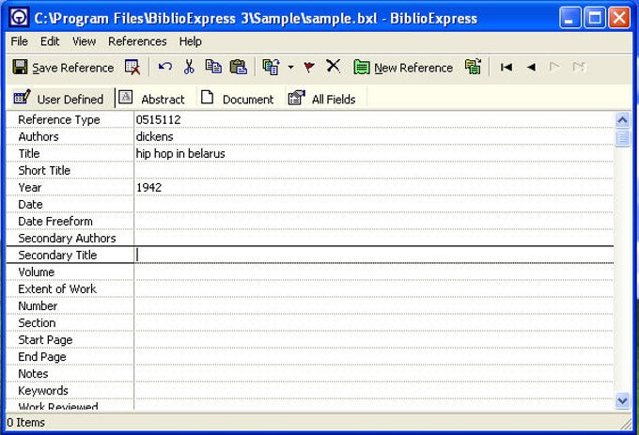
Task: Go to the previous record
Action: [531, 67]
